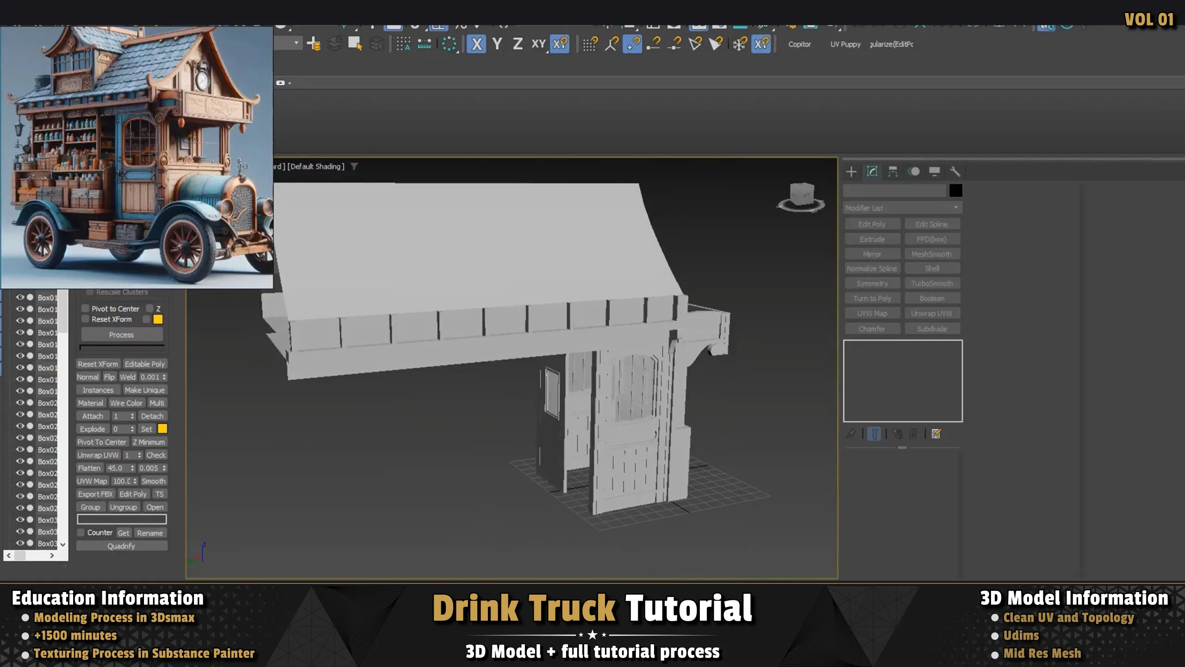
Task: Toggle snap to grid points icon
Action: [x=590, y=44]
